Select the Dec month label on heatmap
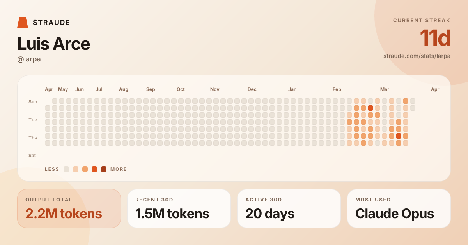This screenshot has width=468, height=245. tap(252, 89)
